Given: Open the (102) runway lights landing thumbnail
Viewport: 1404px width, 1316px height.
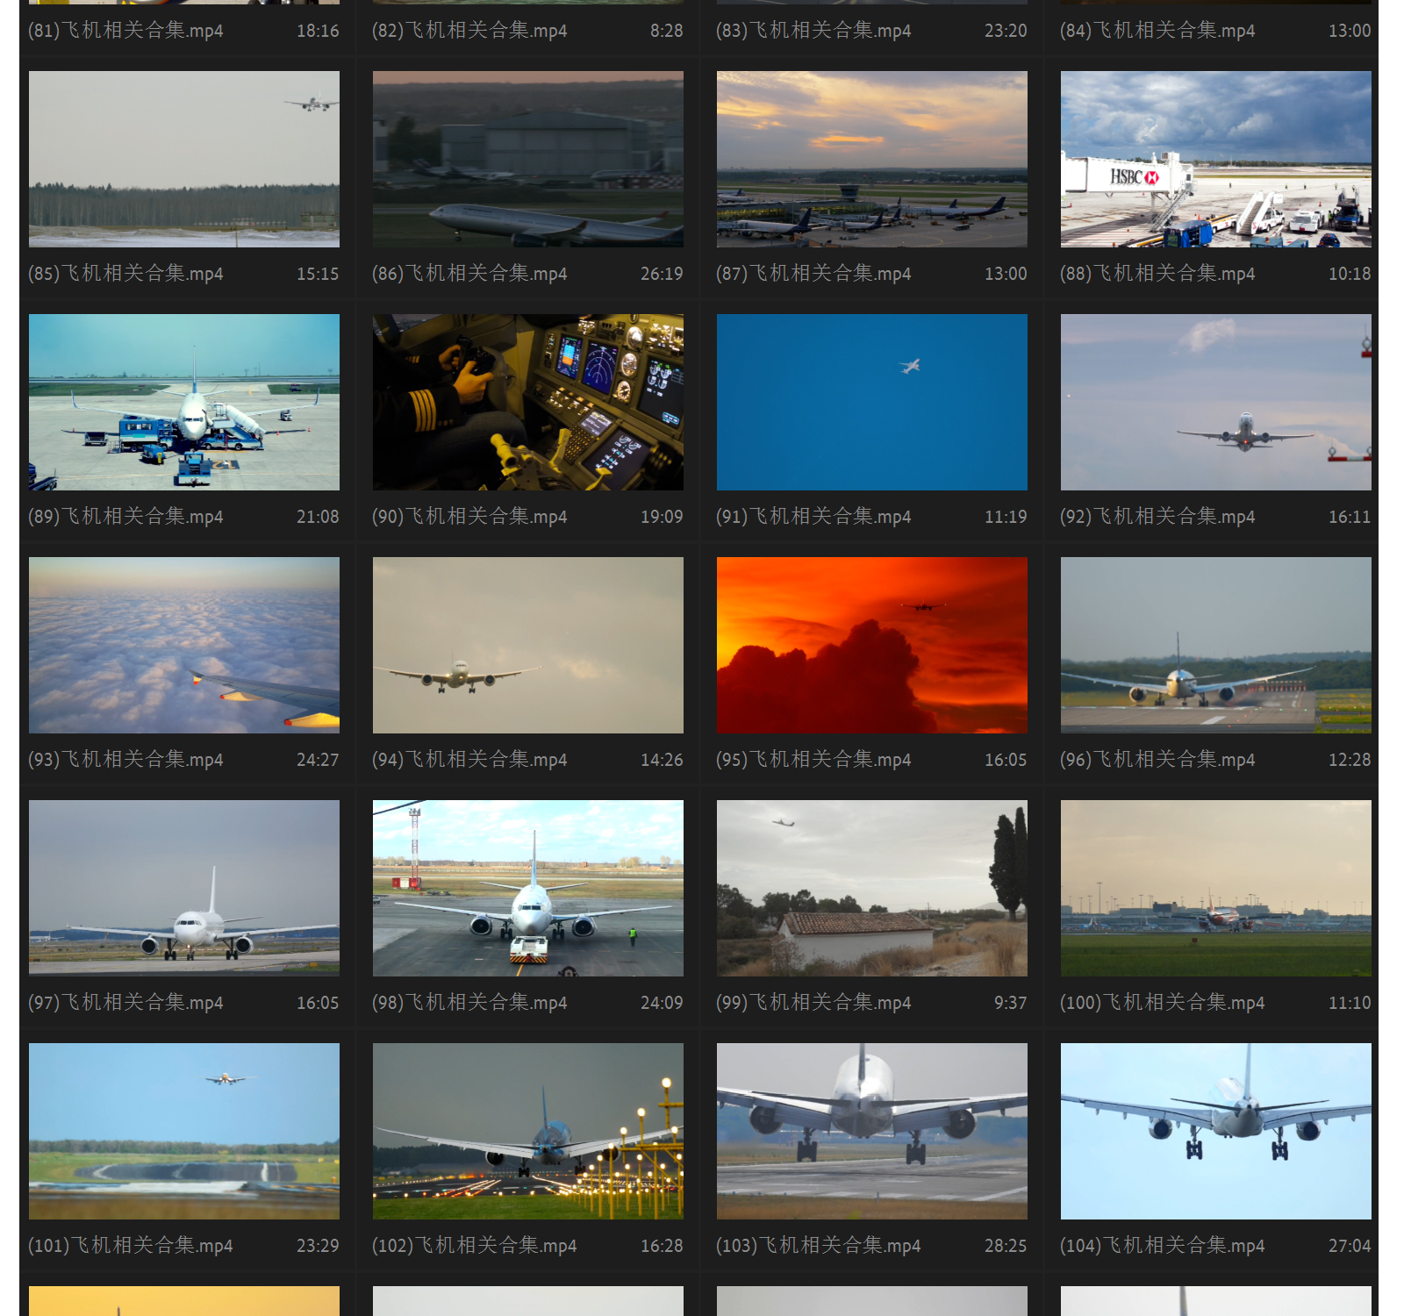Looking at the screenshot, I should pyautogui.click(x=528, y=1131).
